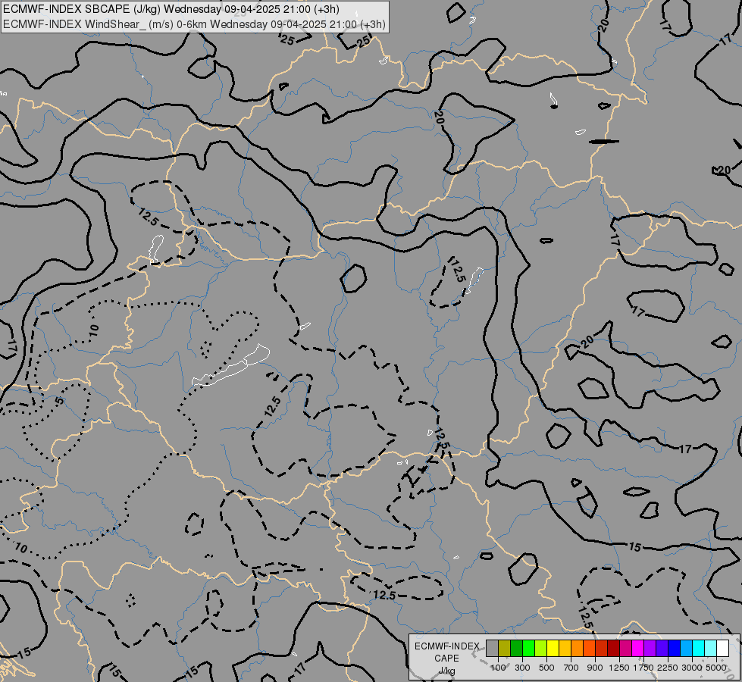
Task: Click the SBCAPE title line
Action: (171, 9)
